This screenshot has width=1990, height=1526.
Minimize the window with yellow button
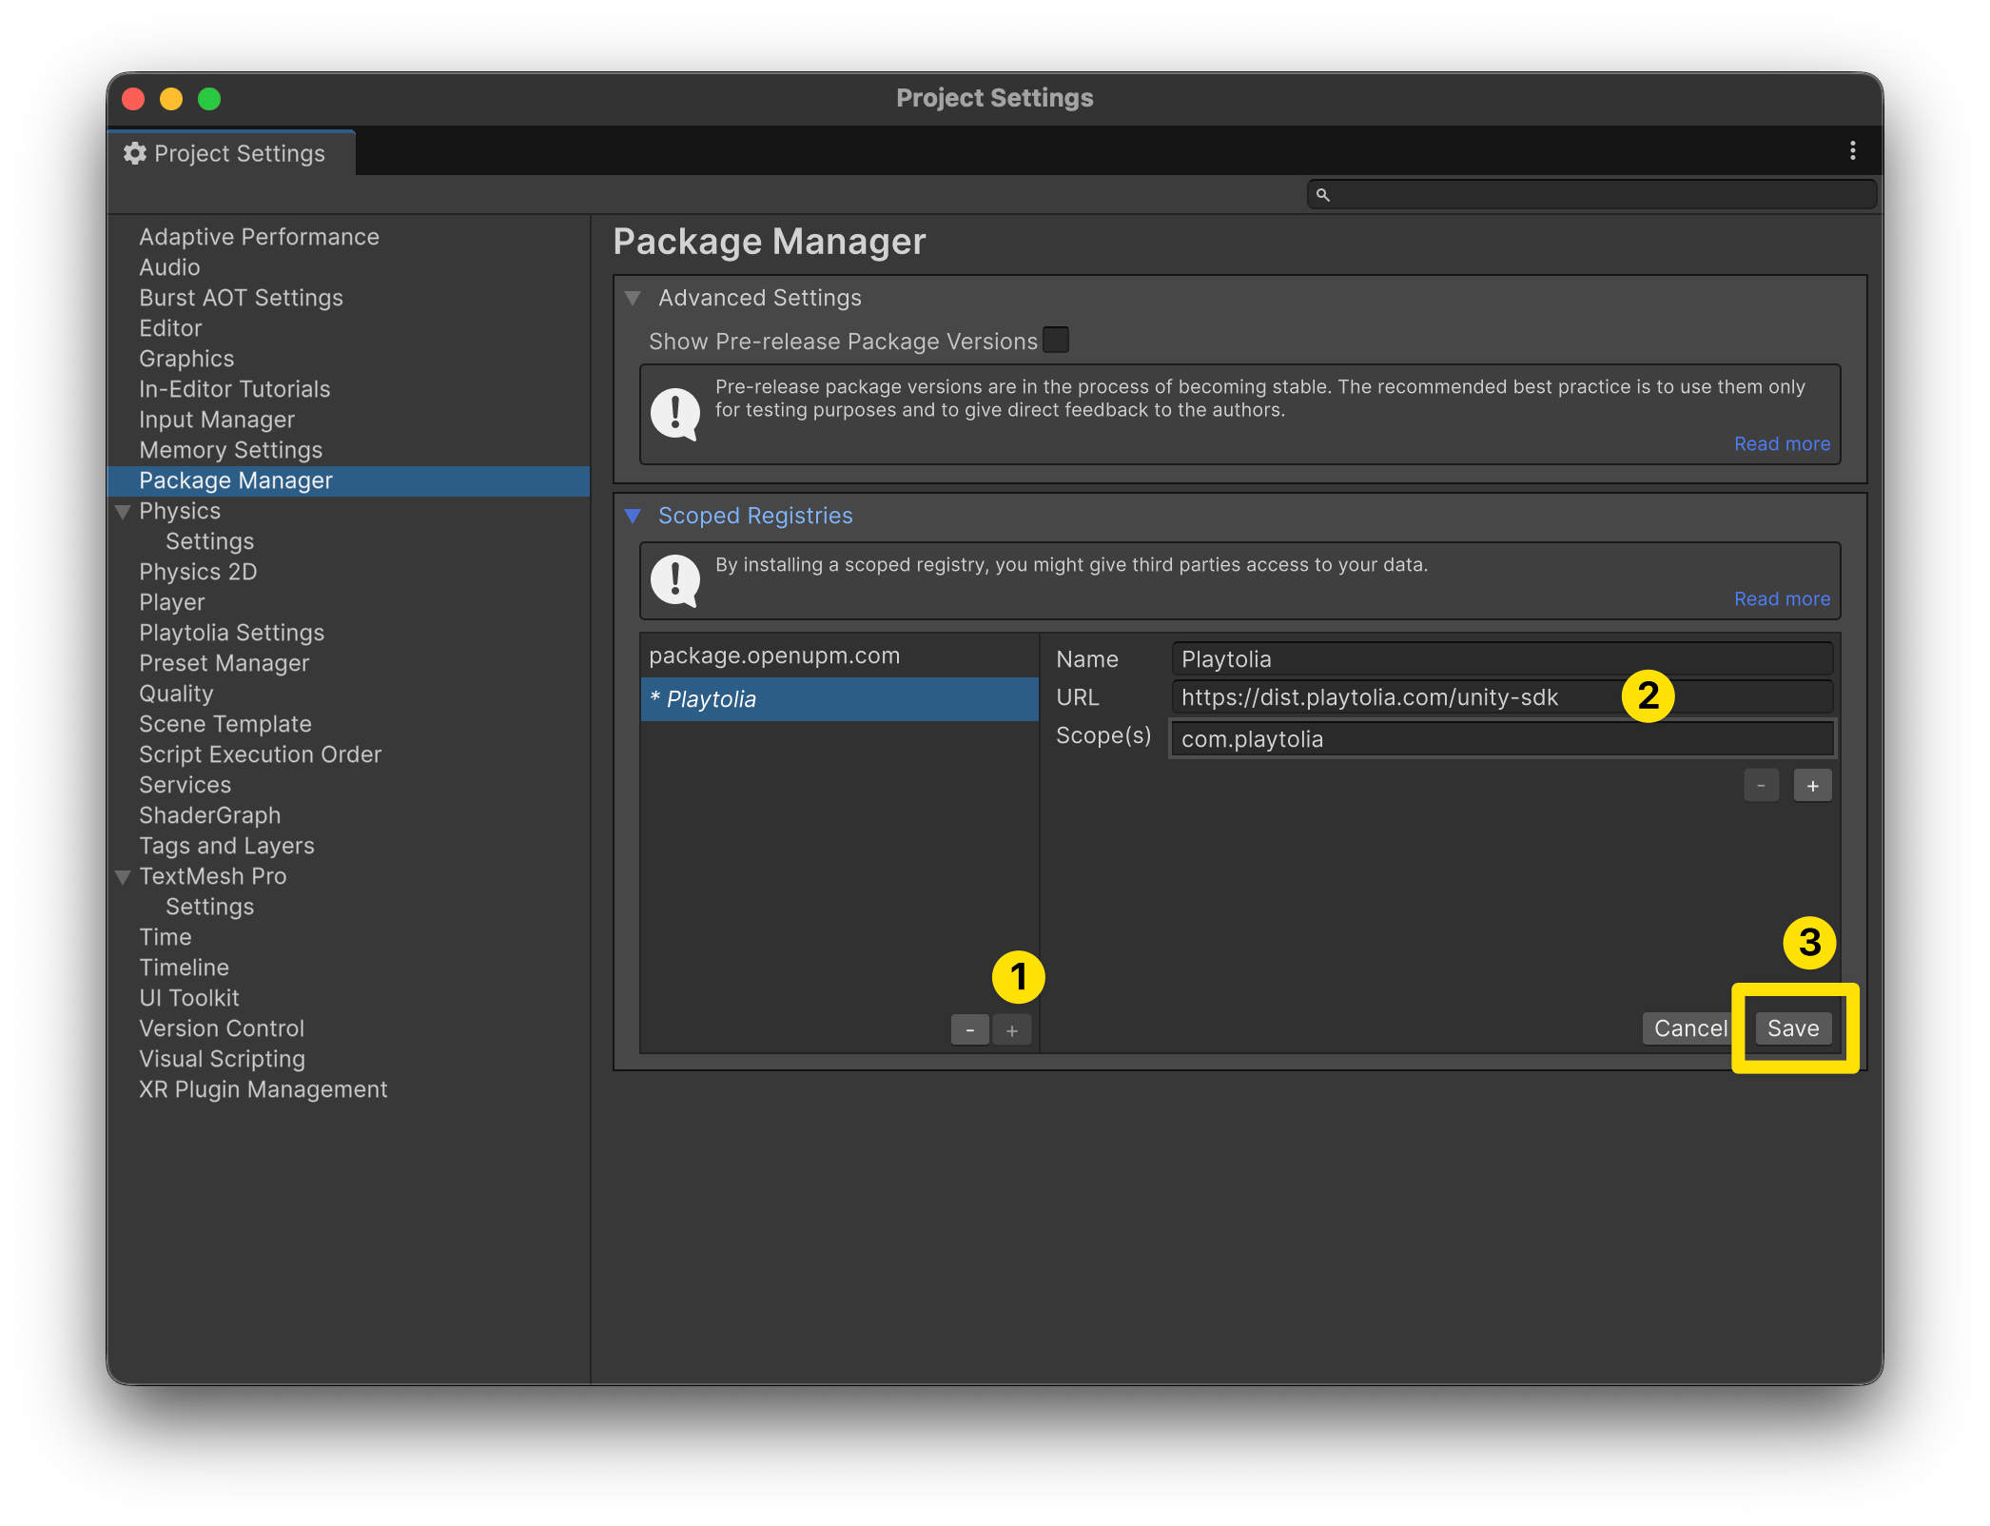click(x=171, y=99)
